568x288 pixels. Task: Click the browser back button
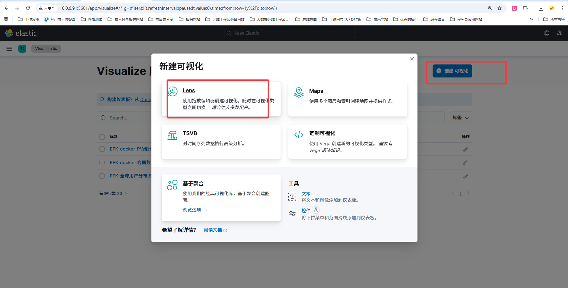(x=7, y=8)
